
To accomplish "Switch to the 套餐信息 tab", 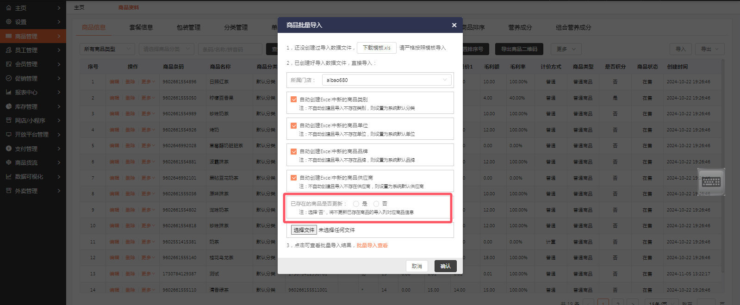I will (141, 27).
